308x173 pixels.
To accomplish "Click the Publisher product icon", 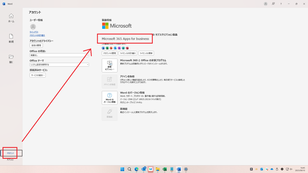I will point(123,48).
